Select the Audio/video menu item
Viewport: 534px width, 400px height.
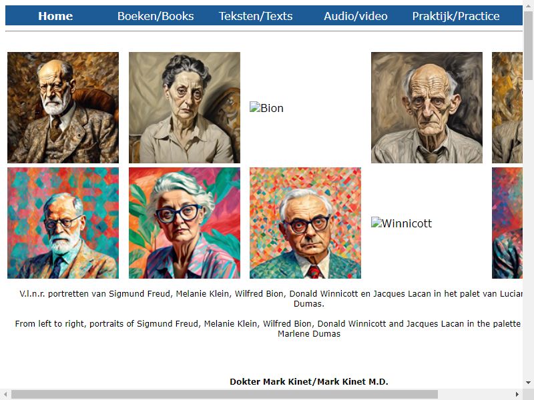point(356,16)
